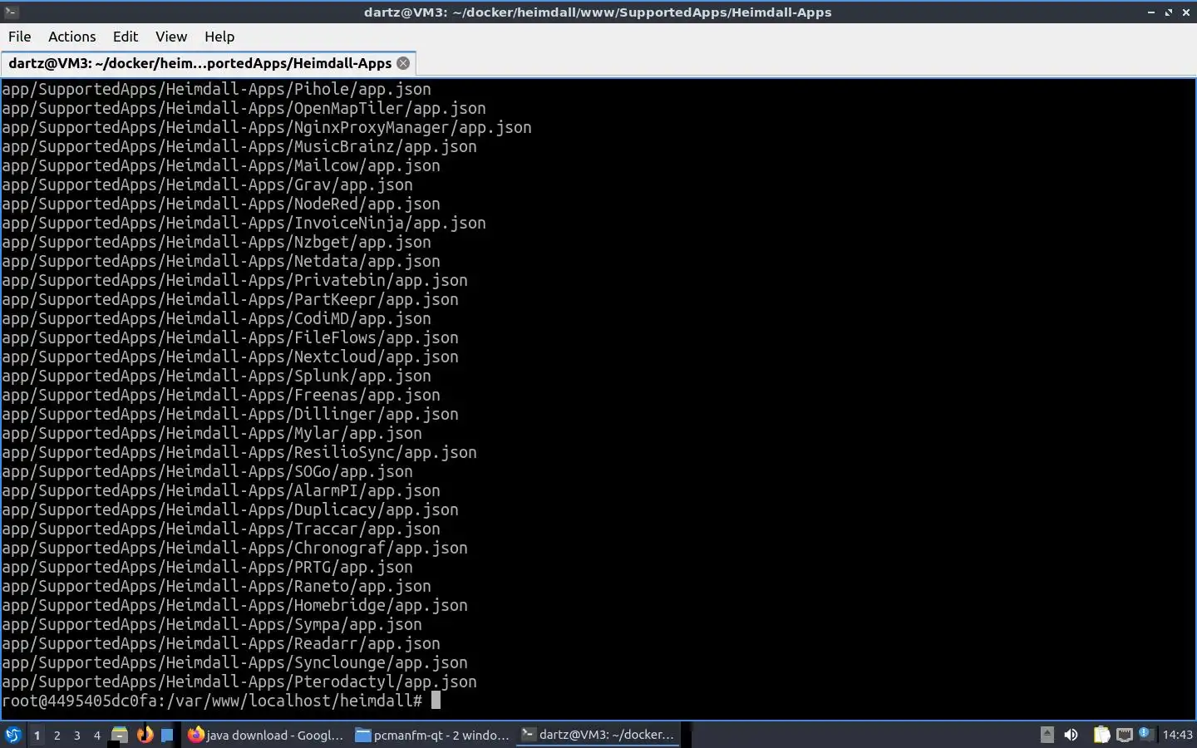The image size is (1197, 748).
Task: Click the OpenMapTiler/app.json line
Action: point(244,108)
